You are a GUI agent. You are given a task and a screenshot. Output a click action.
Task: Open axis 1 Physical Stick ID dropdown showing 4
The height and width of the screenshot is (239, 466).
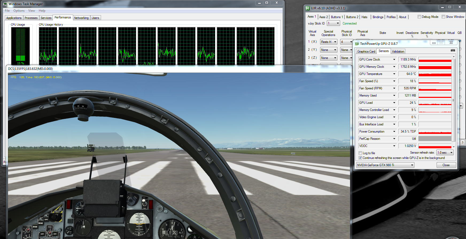pyautogui.click(x=346, y=42)
